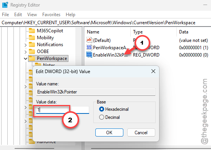
Task: Open the Favorites menu
Action: pos(51,15)
